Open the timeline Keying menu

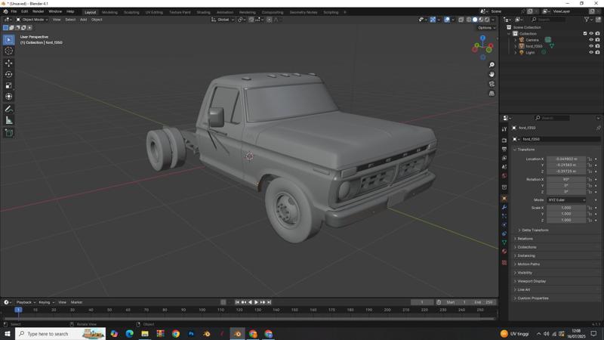coord(46,302)
